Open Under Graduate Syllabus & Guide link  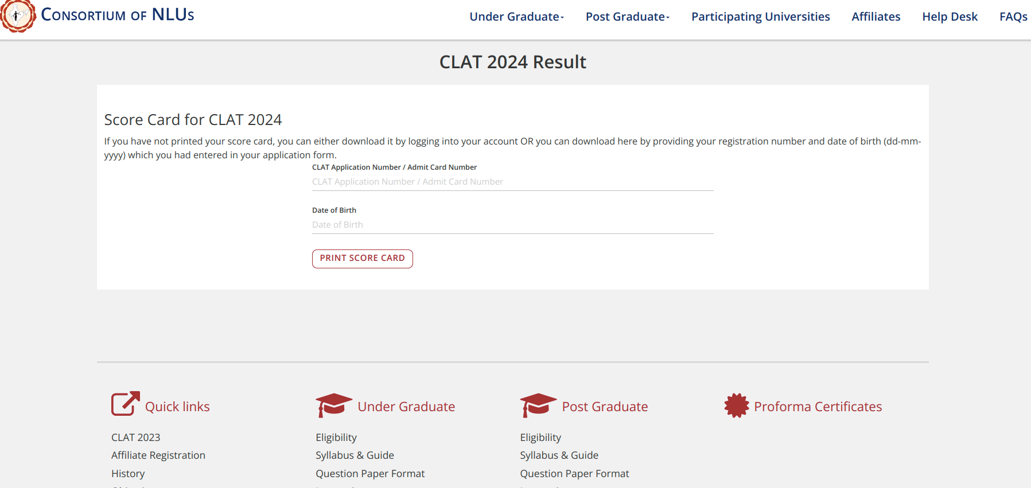355,455
